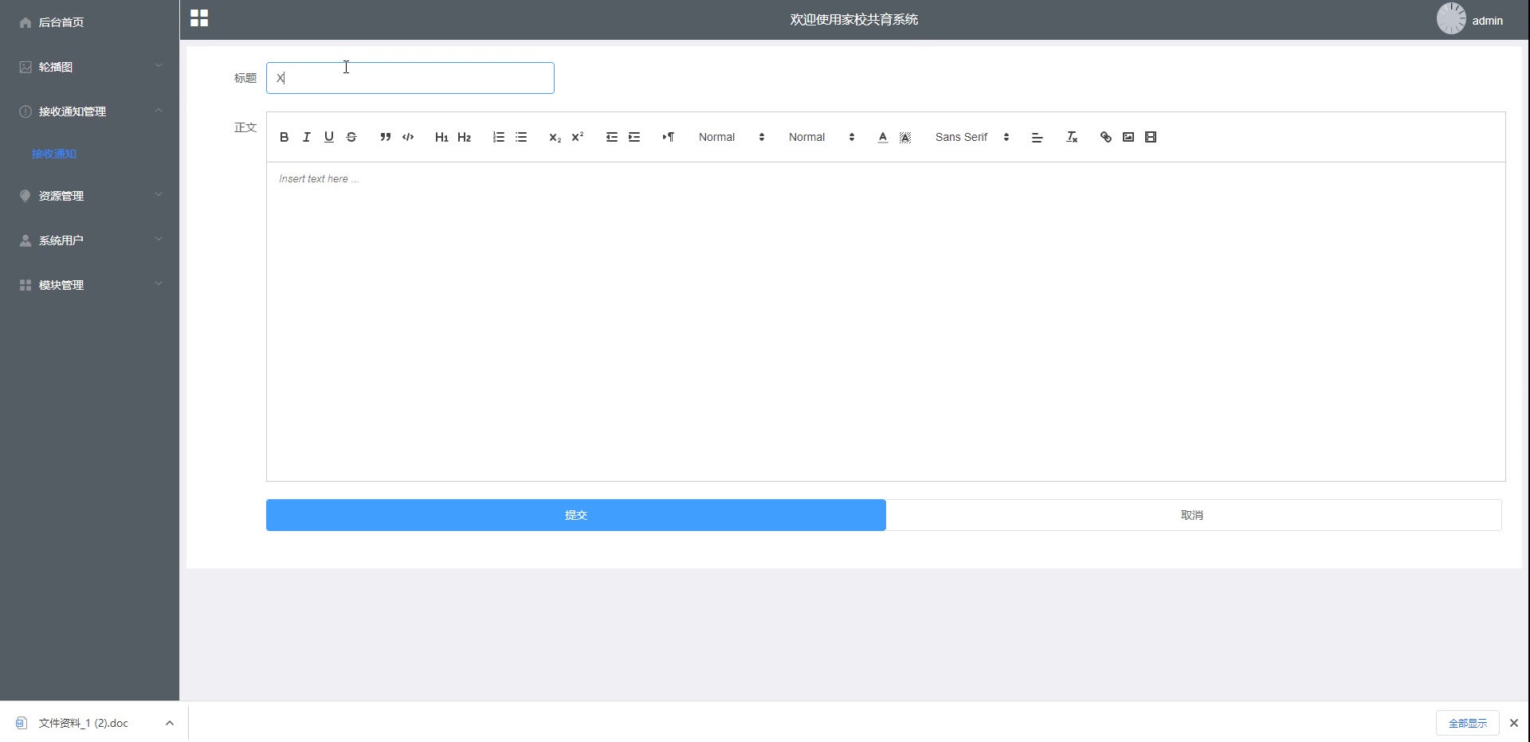Image resolution: width=1530 pixels, height=742 pixels.
Task: Apply Heading 2 style
Action: (465, 137)
